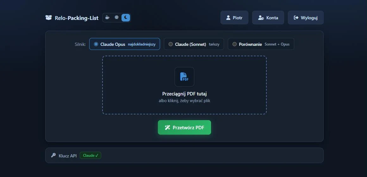This screenshot has width=367, height=177.
Task: Click the Silnik: label
Action: point(80,44)
